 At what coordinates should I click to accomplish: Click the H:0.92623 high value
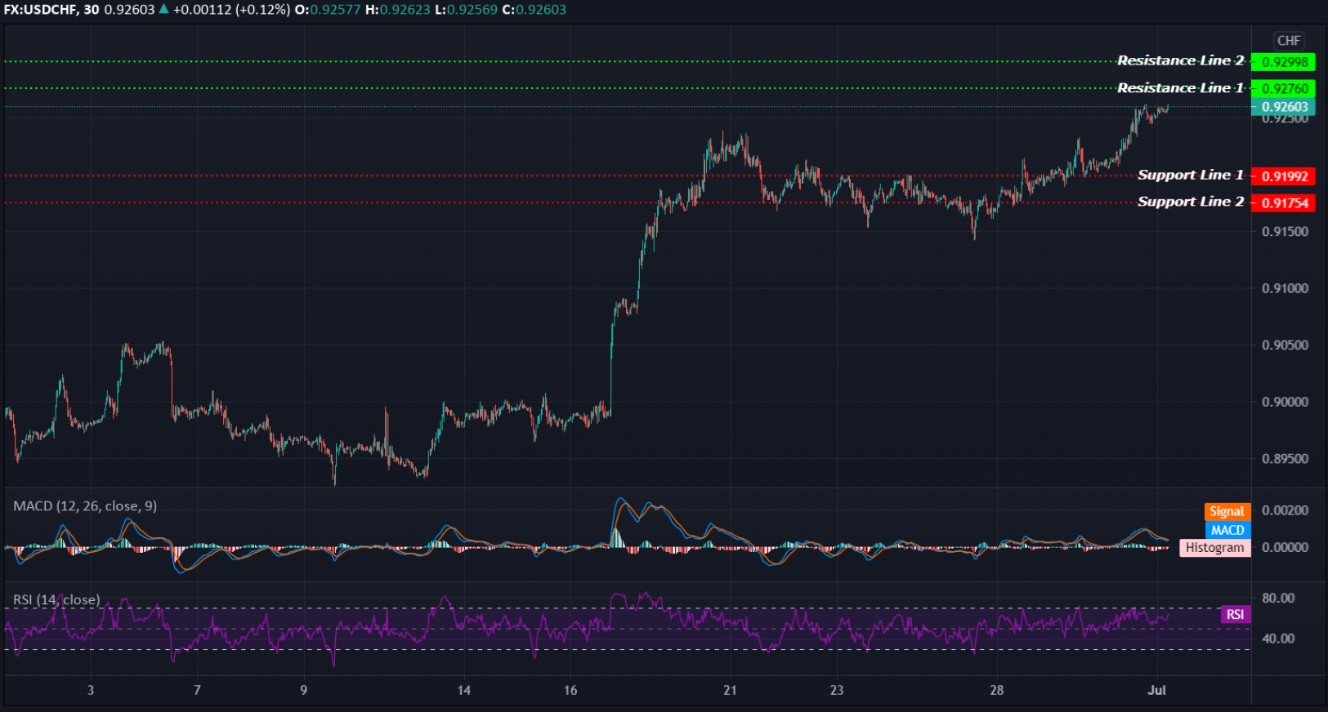click(397, 10)
